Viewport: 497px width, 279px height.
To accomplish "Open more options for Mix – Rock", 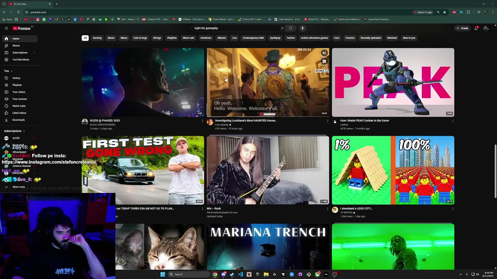I will click(x=327, y=209).
